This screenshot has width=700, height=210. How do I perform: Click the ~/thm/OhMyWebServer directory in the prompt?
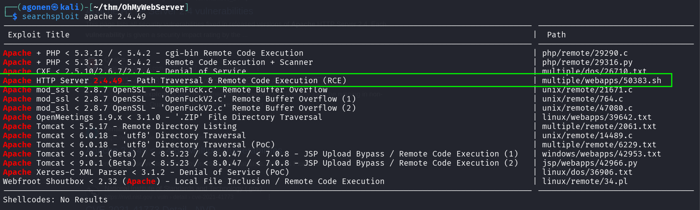139,7
